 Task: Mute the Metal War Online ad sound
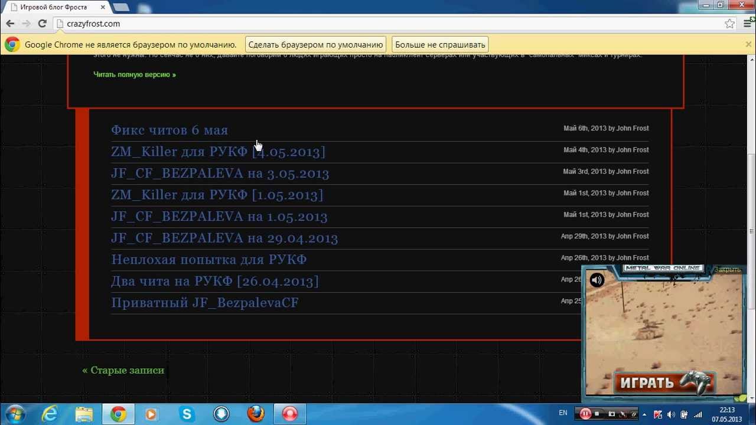[597, 280]
